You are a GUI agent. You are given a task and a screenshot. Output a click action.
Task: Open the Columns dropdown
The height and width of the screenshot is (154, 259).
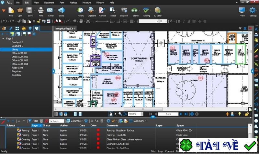click(x=75, y=121)
